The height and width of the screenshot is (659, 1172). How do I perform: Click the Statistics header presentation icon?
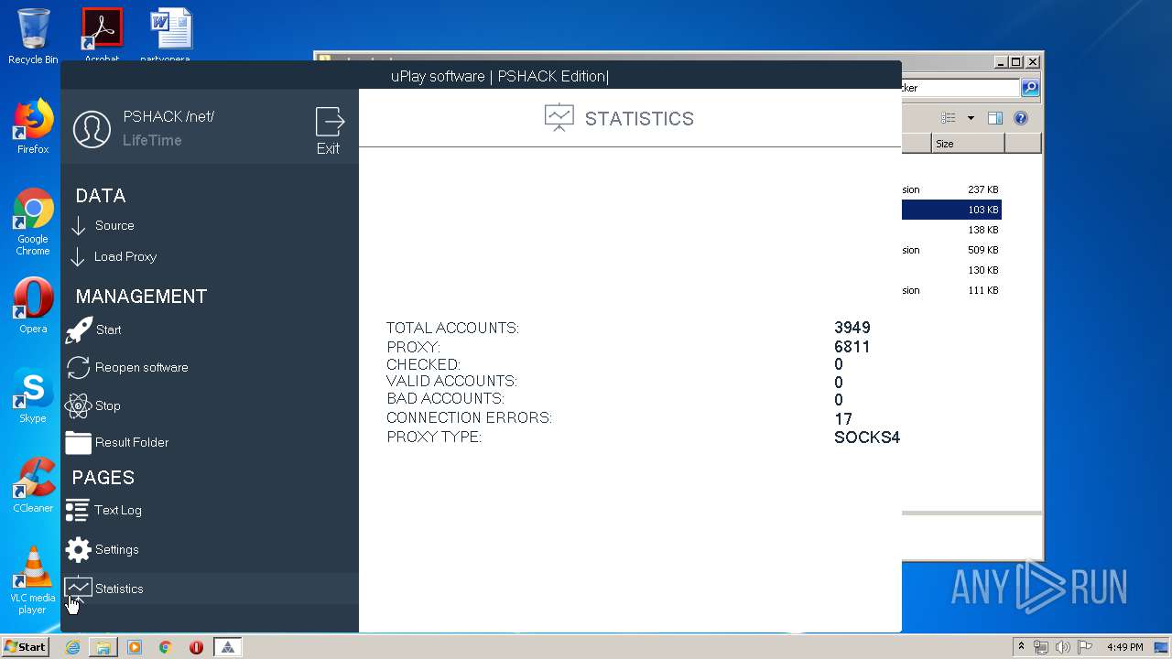point(559,118)
